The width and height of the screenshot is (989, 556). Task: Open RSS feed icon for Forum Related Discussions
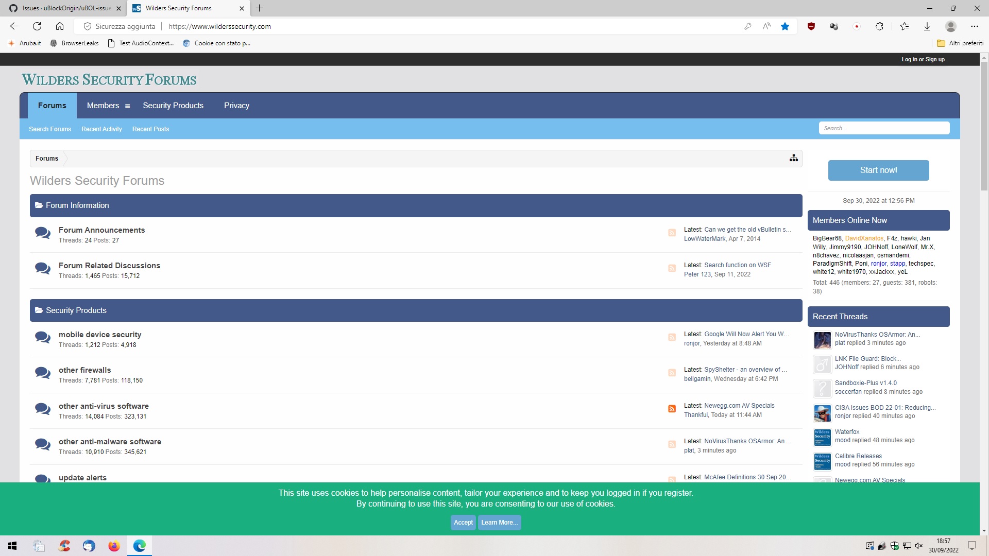click(672, 268)
